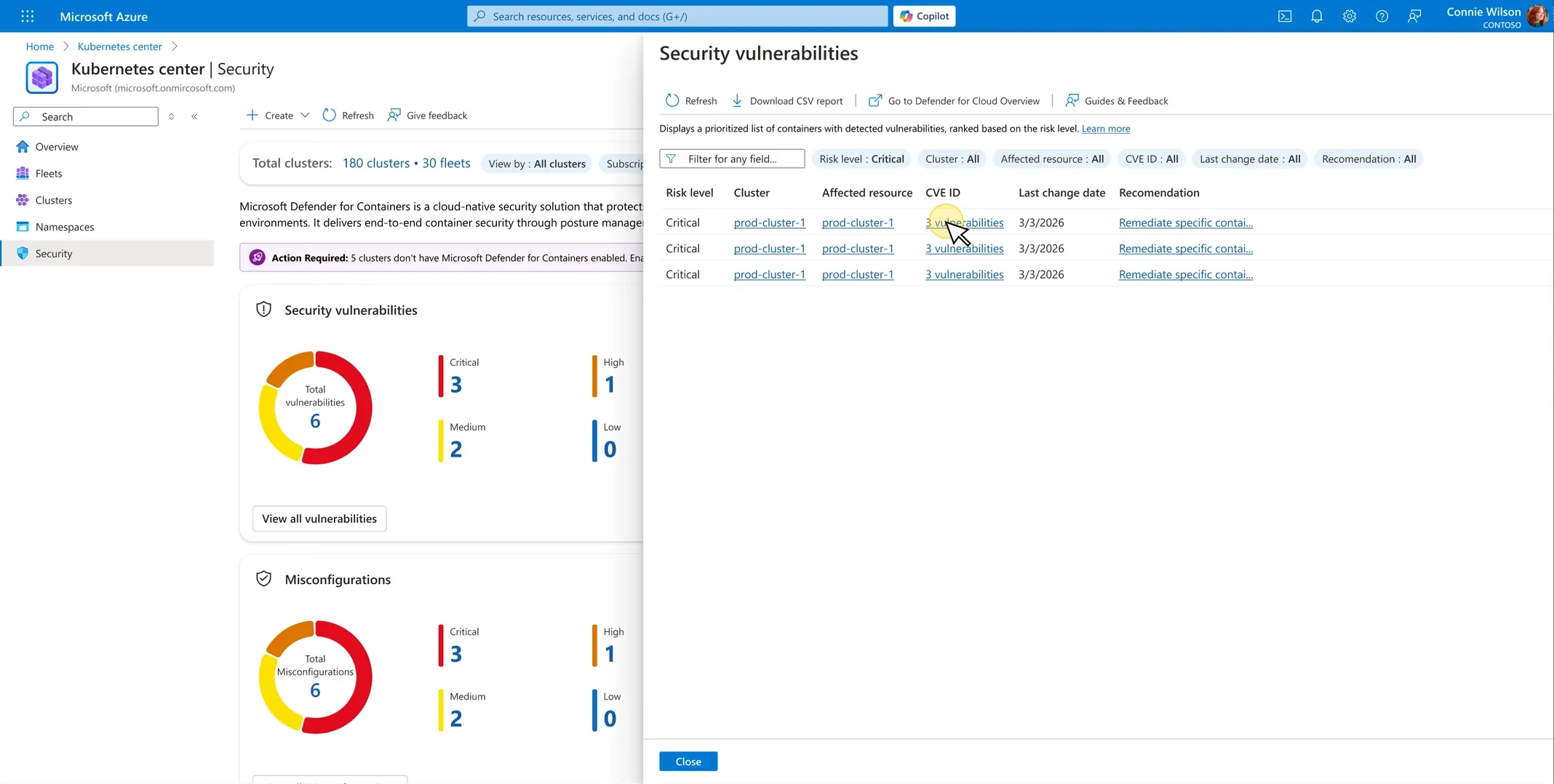Click Download CSV report
Image resolution: width=1554 pixels, height=784 pixels.
[x=787, y=100]
